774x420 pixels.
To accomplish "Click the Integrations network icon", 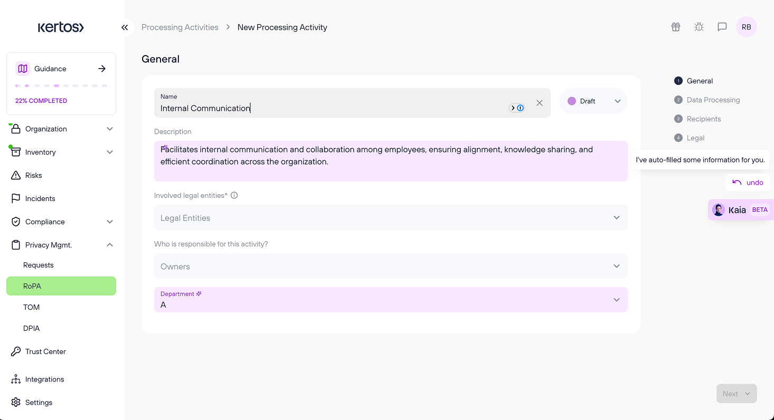I will point(16,379).
